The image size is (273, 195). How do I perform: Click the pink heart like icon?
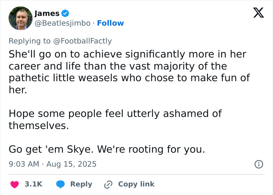[14, 184]
